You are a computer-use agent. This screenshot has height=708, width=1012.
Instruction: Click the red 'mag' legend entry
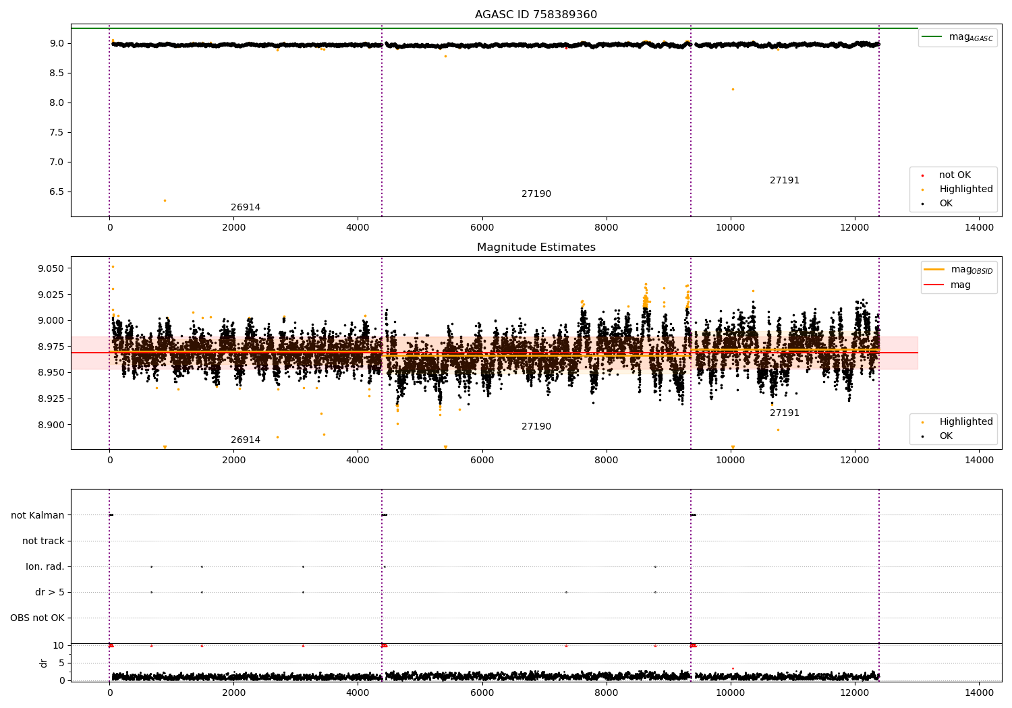(947, 285)
